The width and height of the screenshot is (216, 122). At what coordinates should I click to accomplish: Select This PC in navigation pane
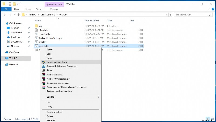[16, 58]
